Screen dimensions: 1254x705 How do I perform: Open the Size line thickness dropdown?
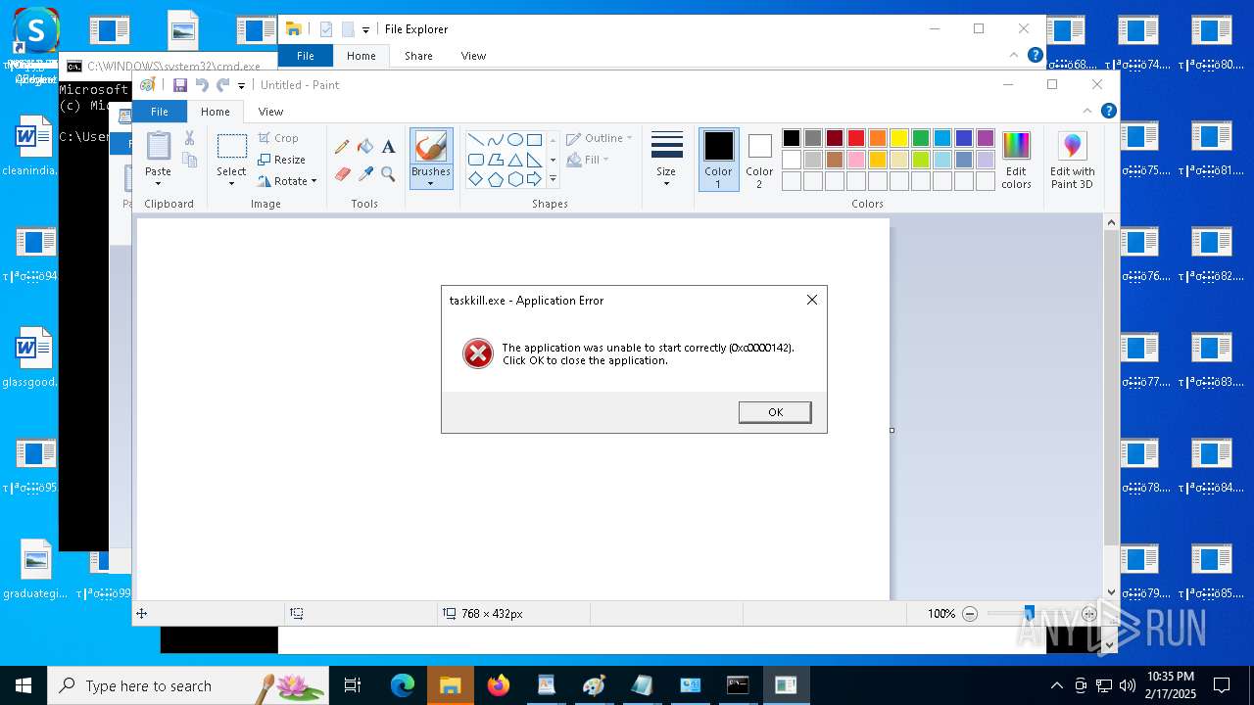tap(666, 160)
